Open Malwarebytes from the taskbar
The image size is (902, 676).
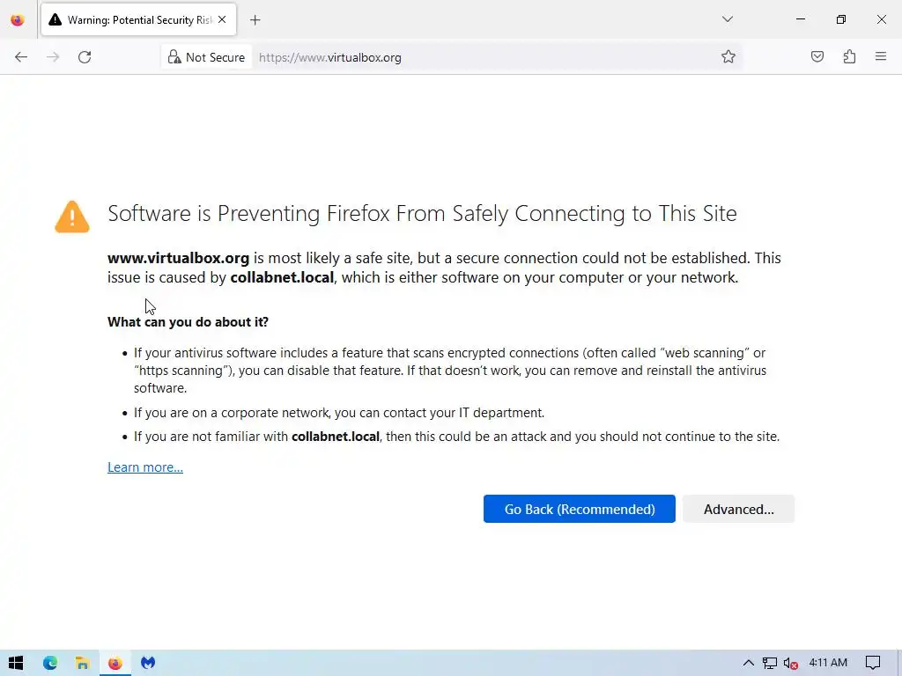click(x=148, y=663)
